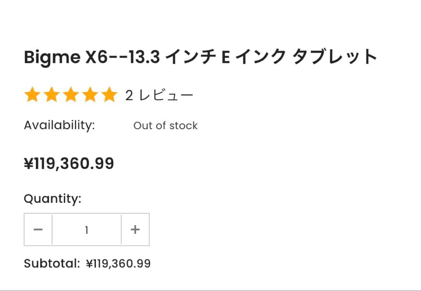The height and width of the screenshot is (291, 421).
Task: Select the middle star of the rating
Action: (71, 94)
